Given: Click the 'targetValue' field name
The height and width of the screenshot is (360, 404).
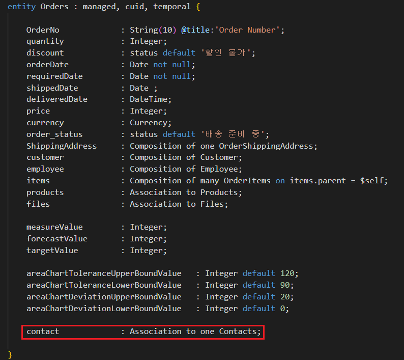Looking at the screenshot, I should [52, 251].
